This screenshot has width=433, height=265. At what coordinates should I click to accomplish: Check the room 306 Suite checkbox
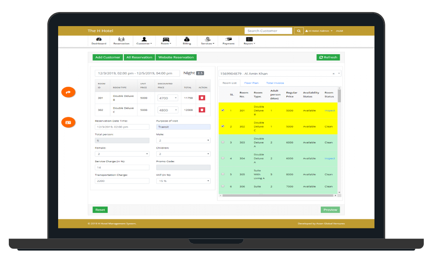pos(223,186)
